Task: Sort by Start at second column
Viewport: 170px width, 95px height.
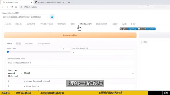Action: [x=21, y=73]
